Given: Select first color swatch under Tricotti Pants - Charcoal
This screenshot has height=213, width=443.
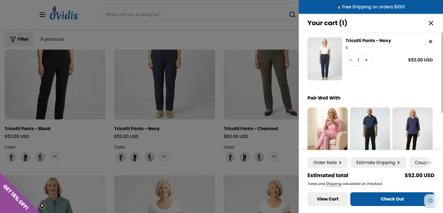Looking at the screenshot, I should tap(230, 157).
